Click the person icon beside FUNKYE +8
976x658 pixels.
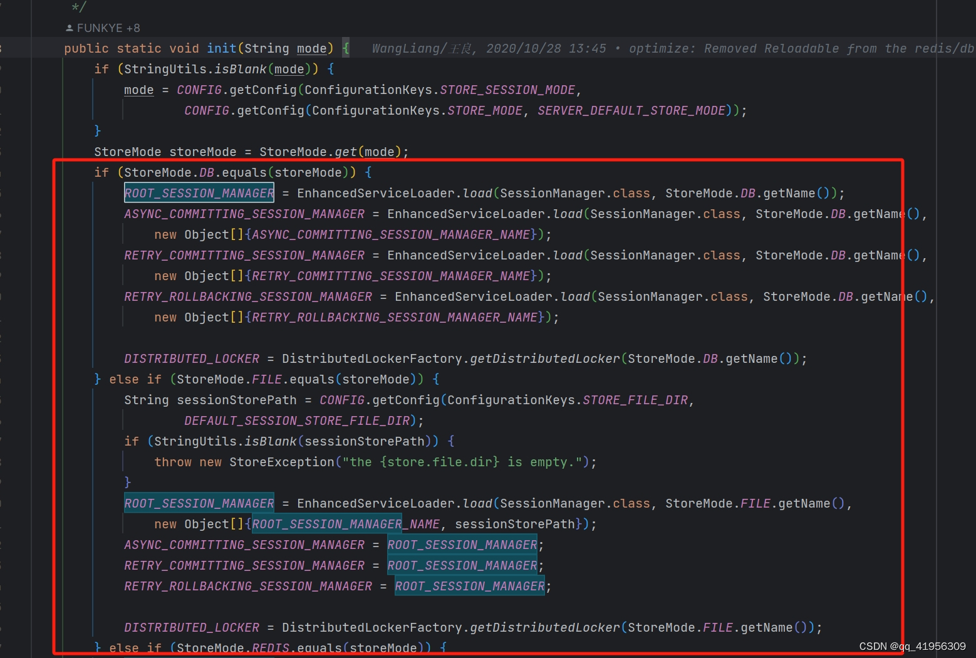point(70,28)
